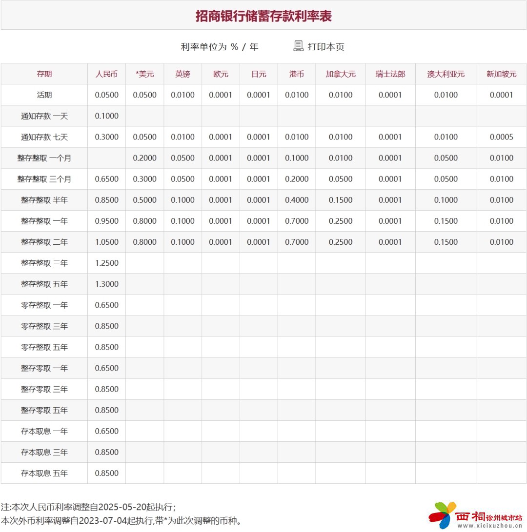
Task: Select the 加拿大元 column header
Action: [341, 74]
